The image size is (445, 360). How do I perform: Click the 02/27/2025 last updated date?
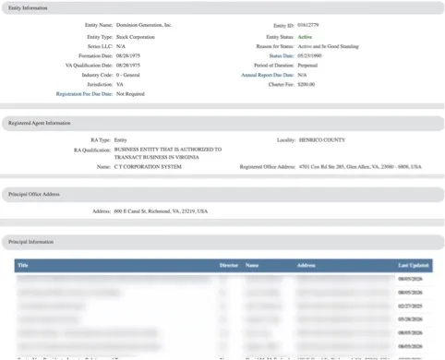tap(410, 306)
